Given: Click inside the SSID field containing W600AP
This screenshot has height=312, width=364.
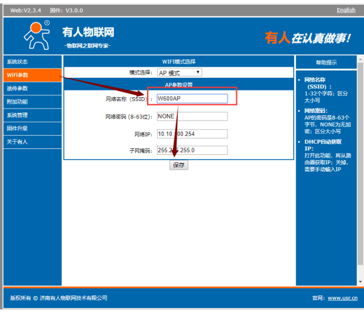Looking at the screenshot, I should pyautogui.click(x=192, y=98).
